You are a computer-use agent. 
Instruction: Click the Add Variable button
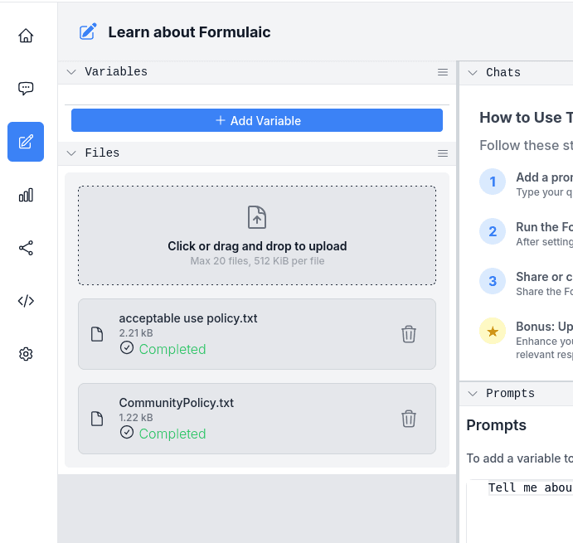[x=257, y=120]
